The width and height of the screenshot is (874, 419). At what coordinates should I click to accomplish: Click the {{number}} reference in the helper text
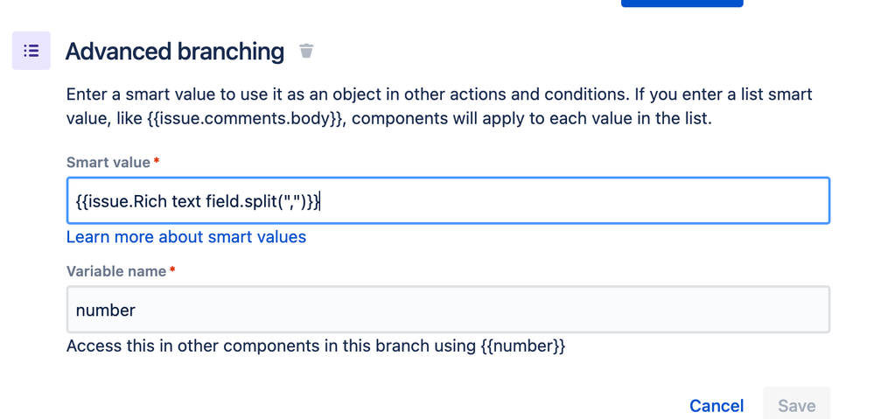(x=523, y=346)
